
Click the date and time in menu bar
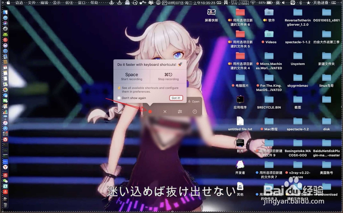tap(192, 3)
